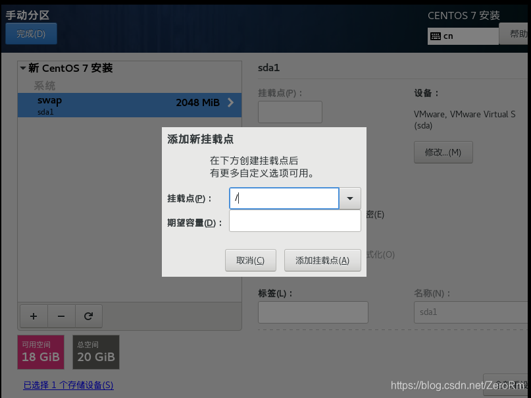Click the 添加挂载点(A) button
The width and height of the screenshot is (531, 398).
tap(322, 260)
